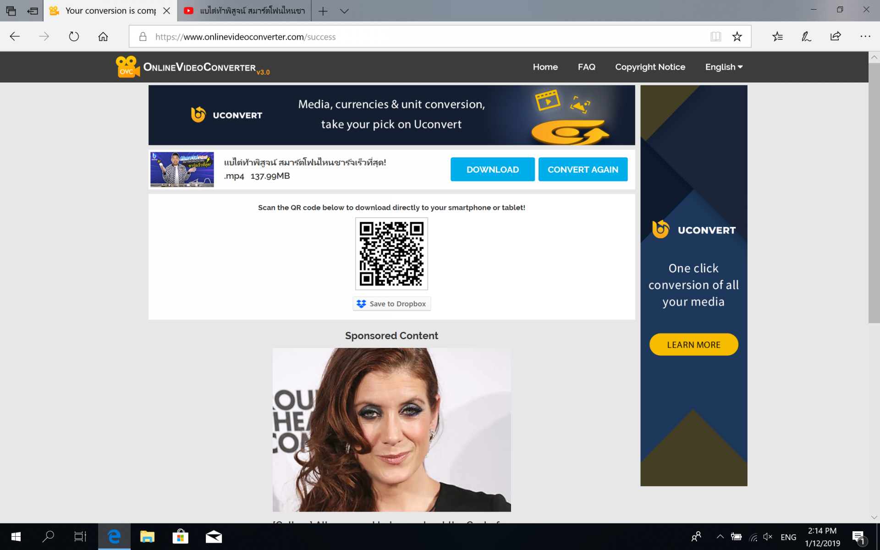880x550 pixels.
Task: Open Windows taskbar search
Action: click(48, 537)
